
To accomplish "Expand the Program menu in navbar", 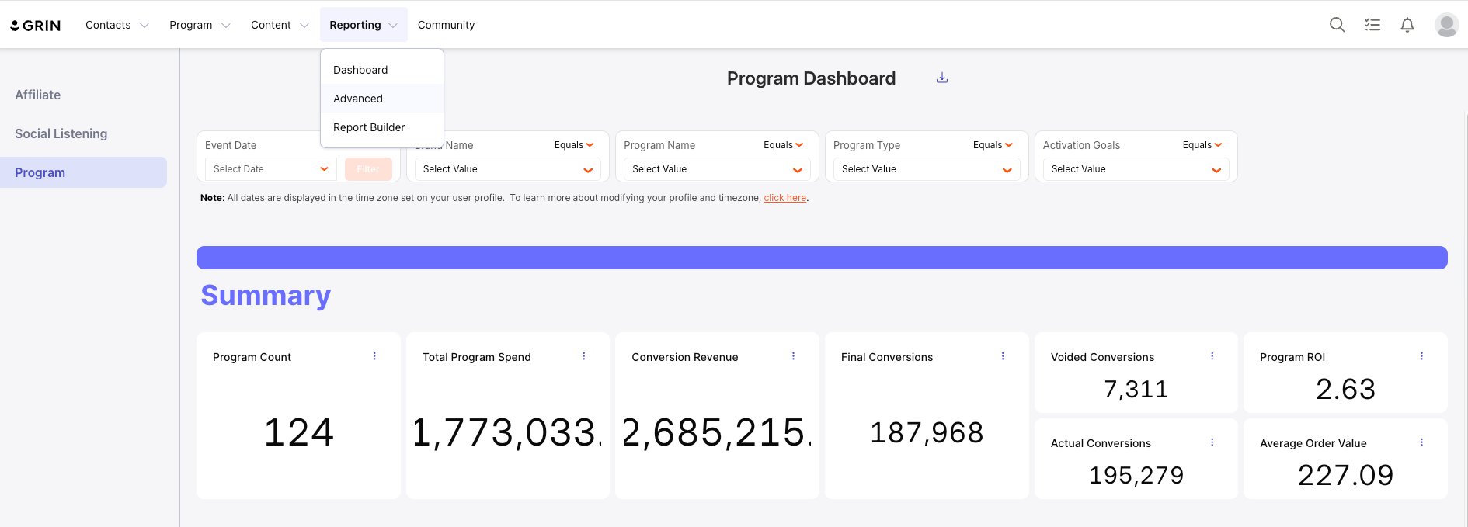I will click(x=200, y=25).
